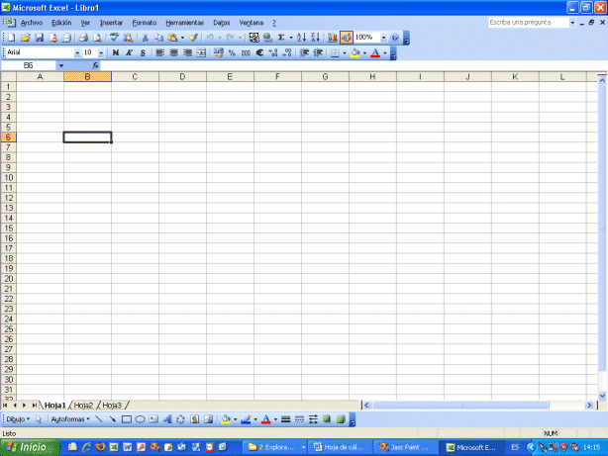Align text right
Image resolution: width=608 pixels, height=456 pixels.
187,53
